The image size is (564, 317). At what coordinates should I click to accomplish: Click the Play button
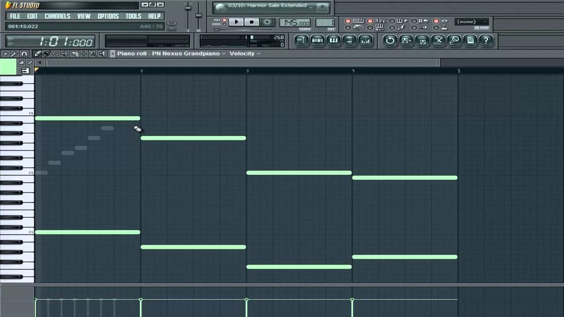236,22
